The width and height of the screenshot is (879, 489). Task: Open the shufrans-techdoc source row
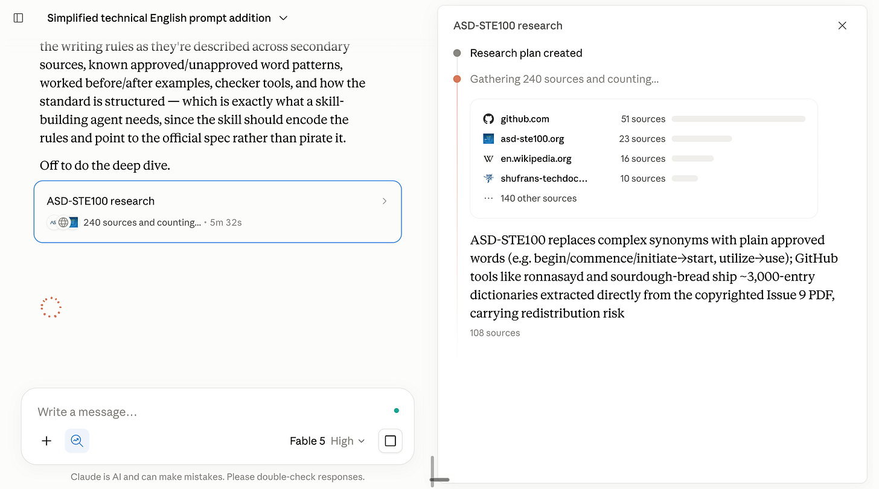pyautogui.click(x=644, y=179)
